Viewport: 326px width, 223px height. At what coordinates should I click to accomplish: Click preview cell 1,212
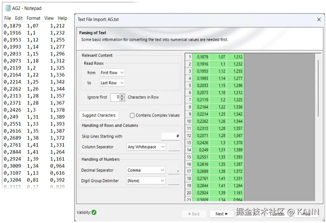pos(235,57)
